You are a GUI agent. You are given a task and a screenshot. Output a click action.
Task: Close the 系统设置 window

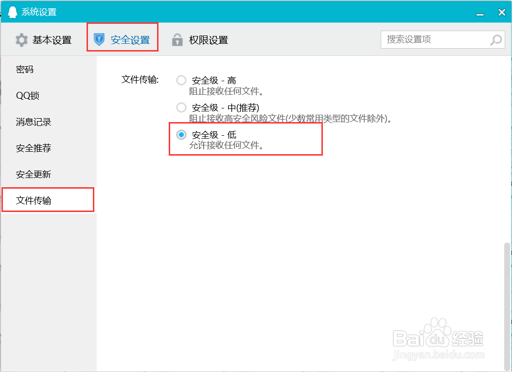[502, 13]
